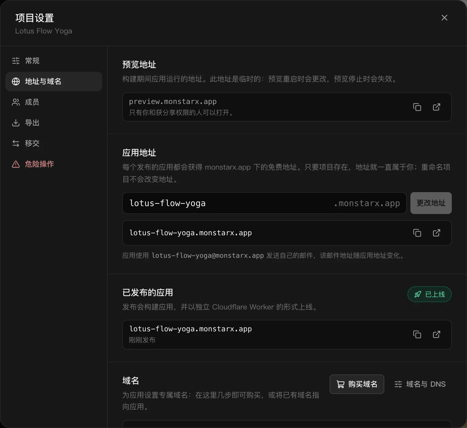Click the 更改地址 button
The height and width of the screenshot is (428, 467).
pyautogui.click(x=431, y=203)
